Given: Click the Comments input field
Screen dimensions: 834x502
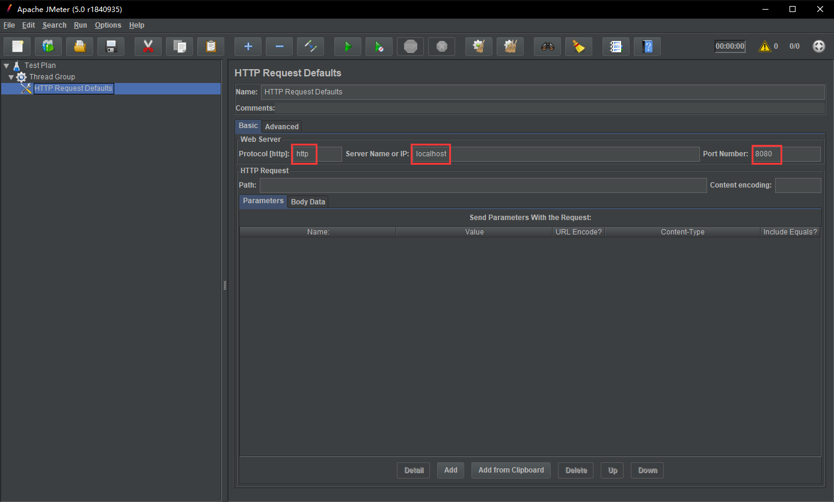Looking at the screenshot, I should pos(551,108).
